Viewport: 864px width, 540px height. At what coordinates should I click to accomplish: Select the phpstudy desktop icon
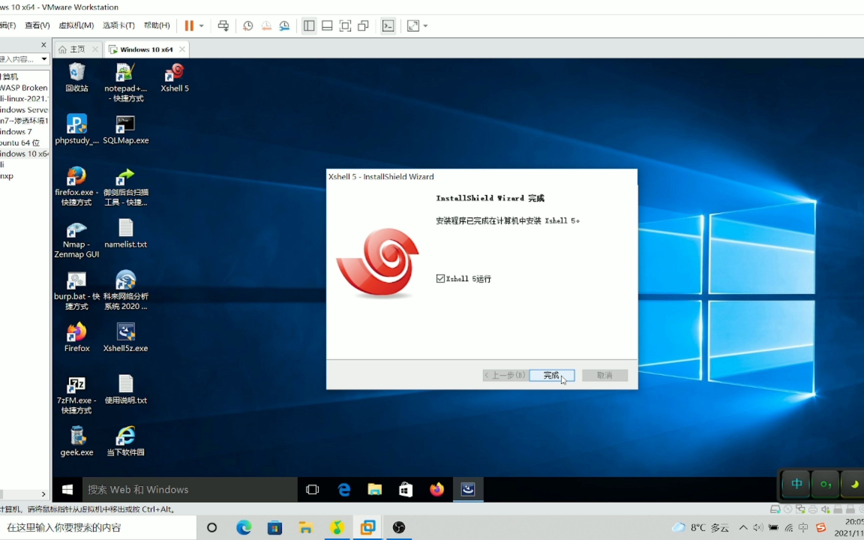77,129
